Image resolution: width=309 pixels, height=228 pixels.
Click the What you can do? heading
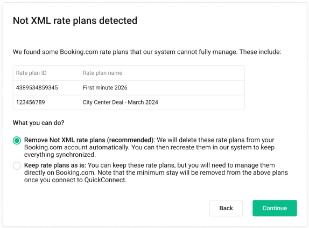(38, 123)
